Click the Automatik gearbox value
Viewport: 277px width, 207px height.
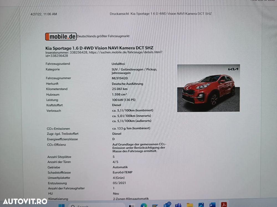click(120, 167)
